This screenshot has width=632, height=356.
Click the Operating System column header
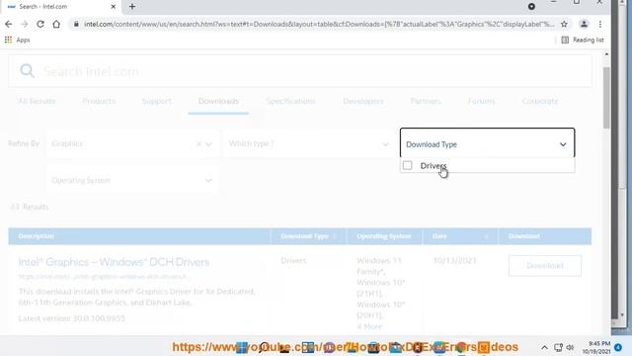(384, 236)
